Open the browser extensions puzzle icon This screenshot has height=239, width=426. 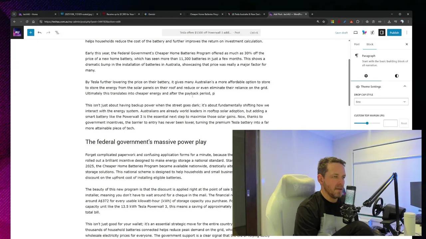pyautogui.click(x=358, y=22)
